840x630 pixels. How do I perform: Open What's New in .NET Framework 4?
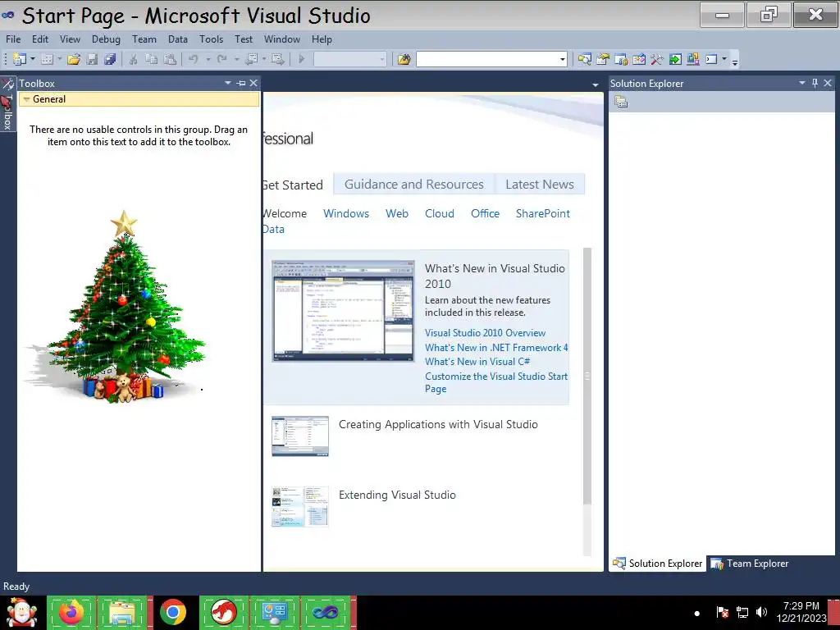click(496, 348)
